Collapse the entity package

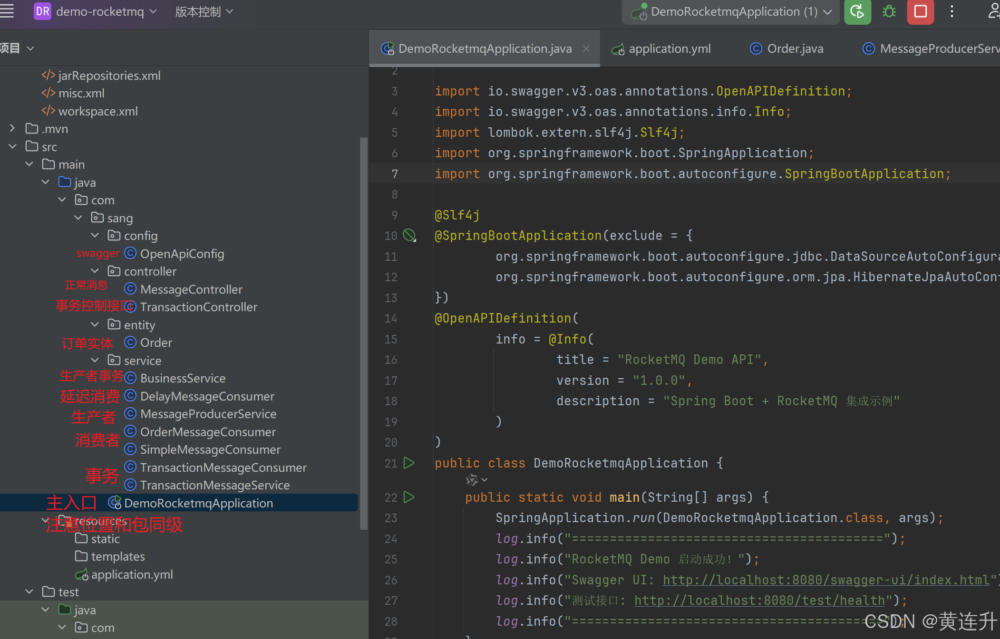click(x=95, y=324)
